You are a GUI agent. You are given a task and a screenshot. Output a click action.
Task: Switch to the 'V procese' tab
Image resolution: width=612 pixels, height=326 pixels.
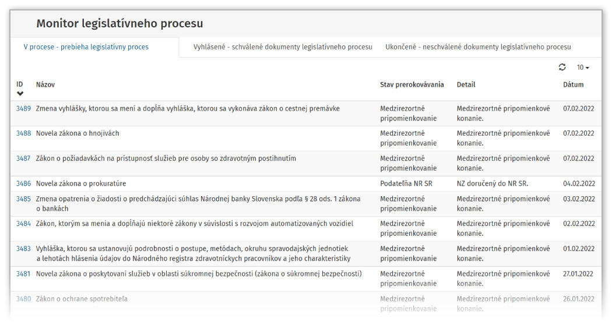click(86, 47)
